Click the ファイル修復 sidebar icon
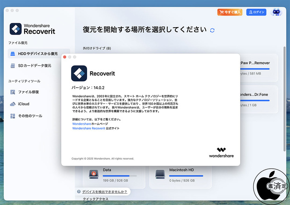 [x=13, y=92]
